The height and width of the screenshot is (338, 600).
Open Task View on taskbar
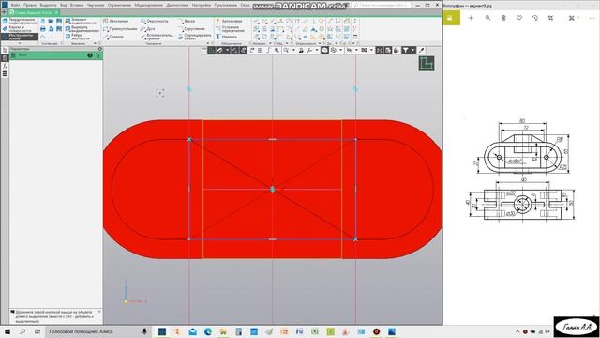point(37,331)
